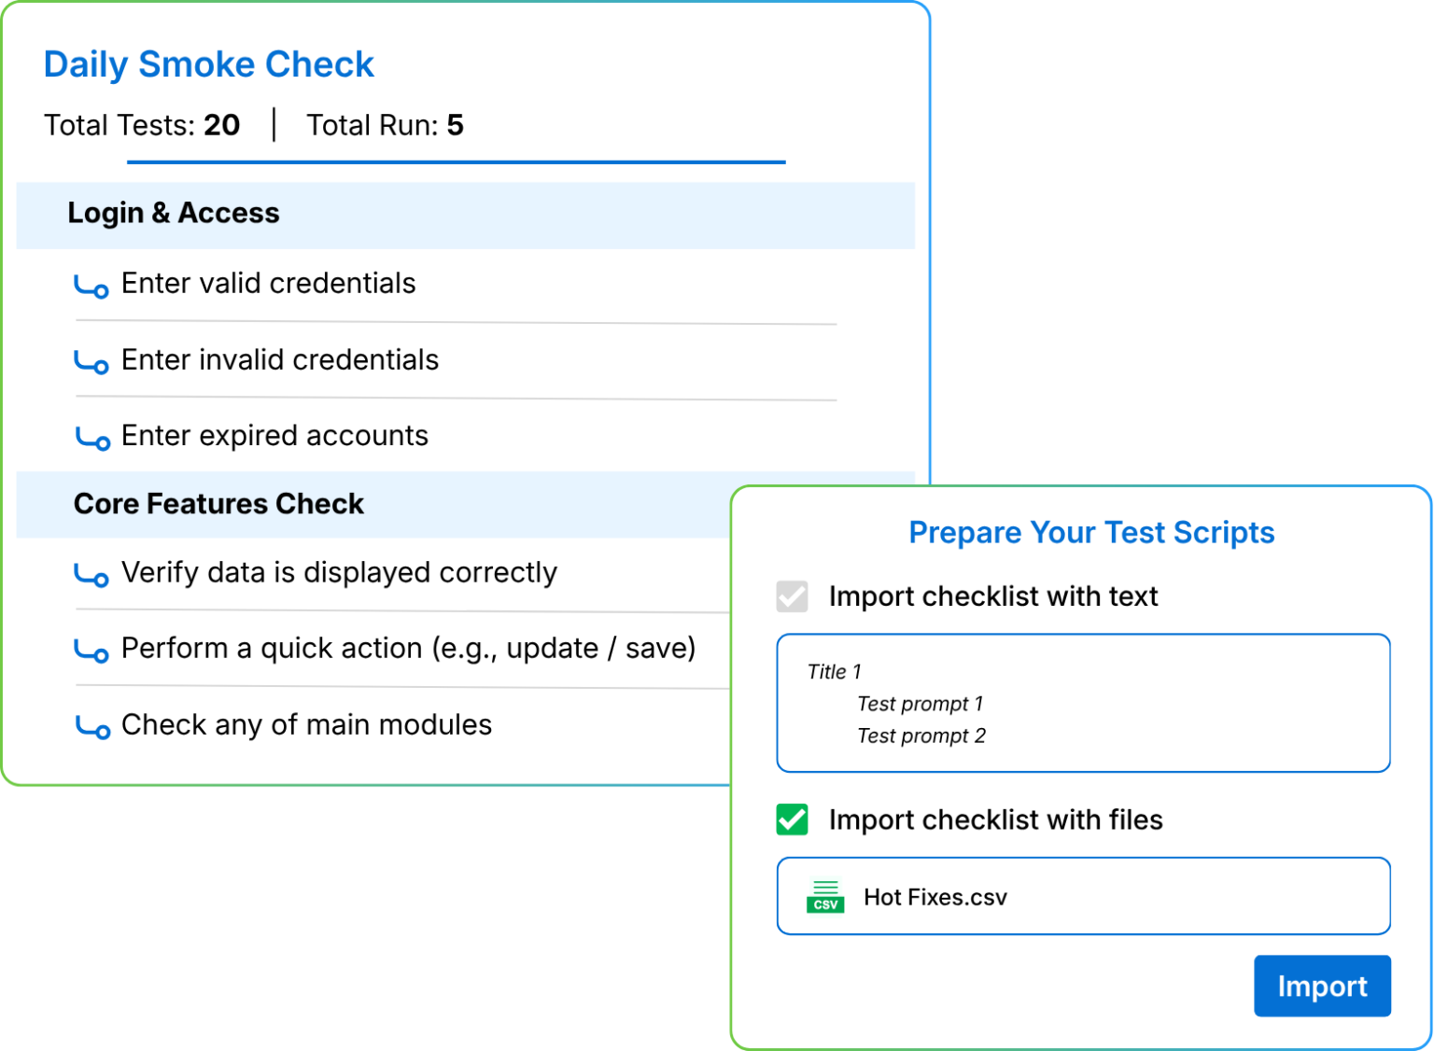The width and height of the screenshot is (1434, 1051).
Task: Click step icon beside Enter invalid credentials
Action: click(91, 363)
